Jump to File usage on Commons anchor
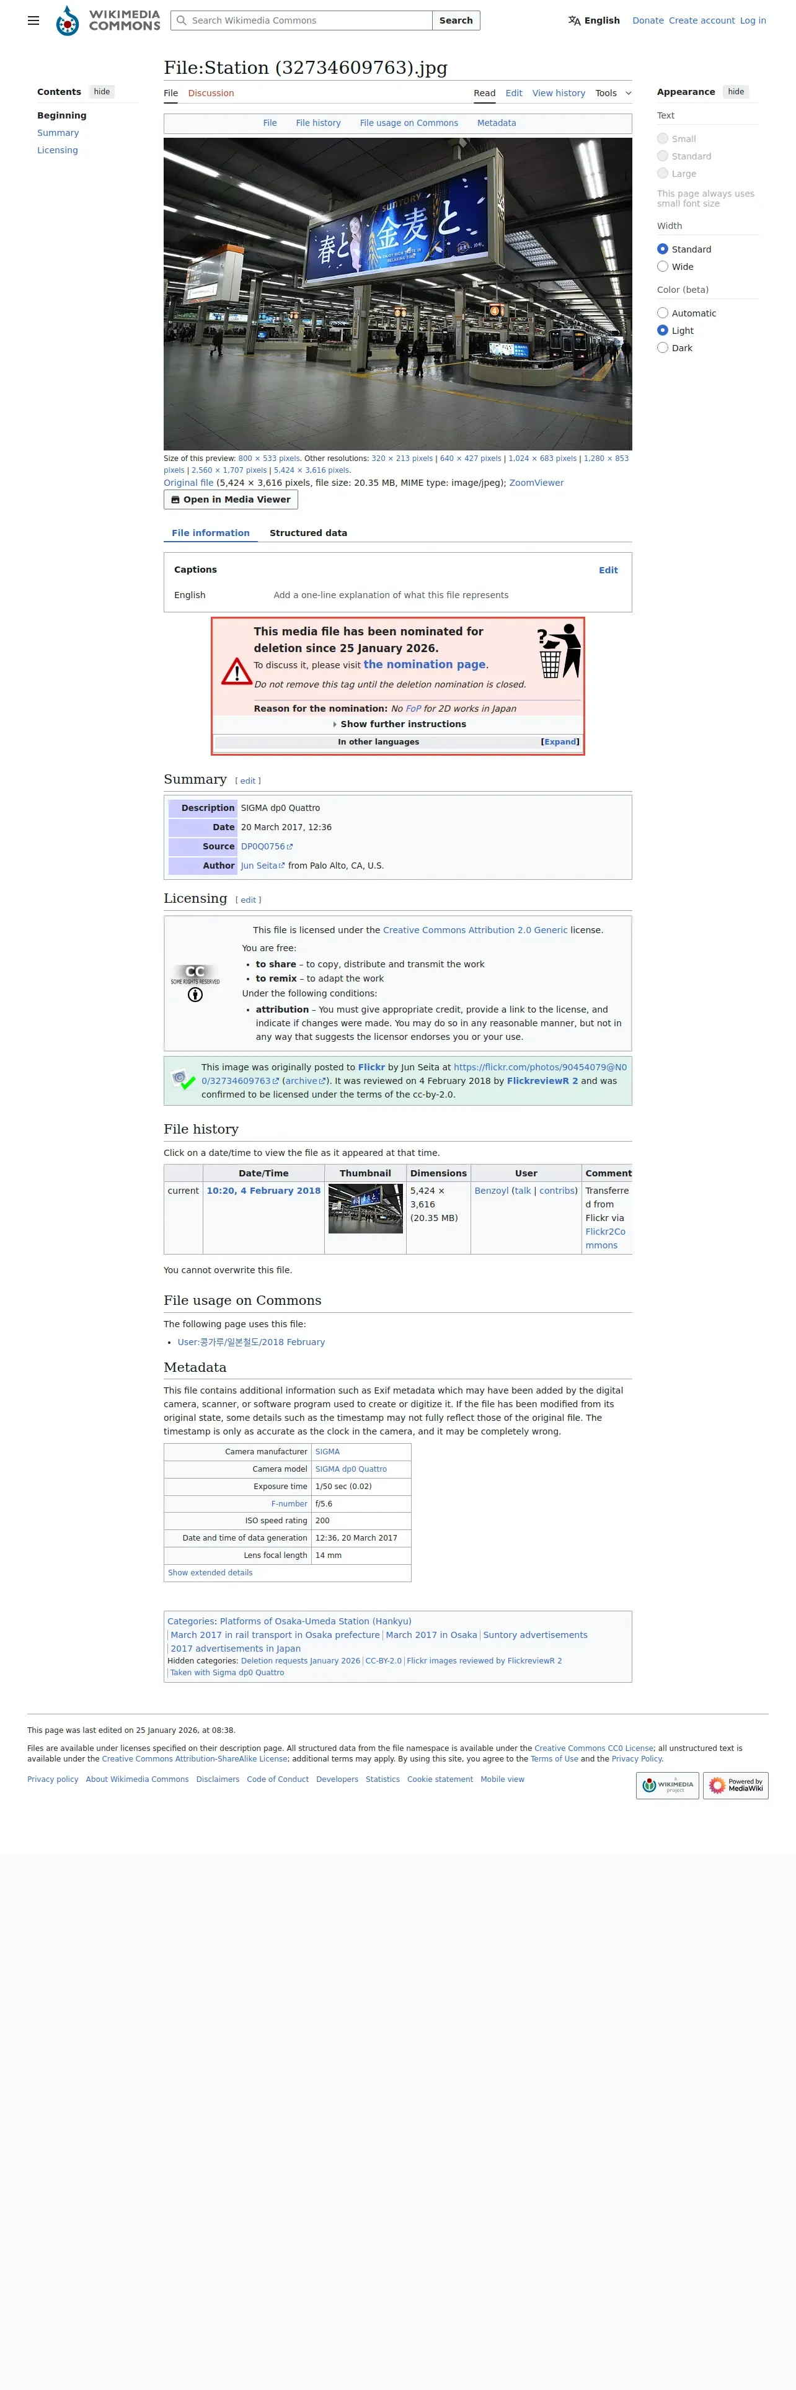The height and width of the screenshot is (2390, 796). (409, 122)
